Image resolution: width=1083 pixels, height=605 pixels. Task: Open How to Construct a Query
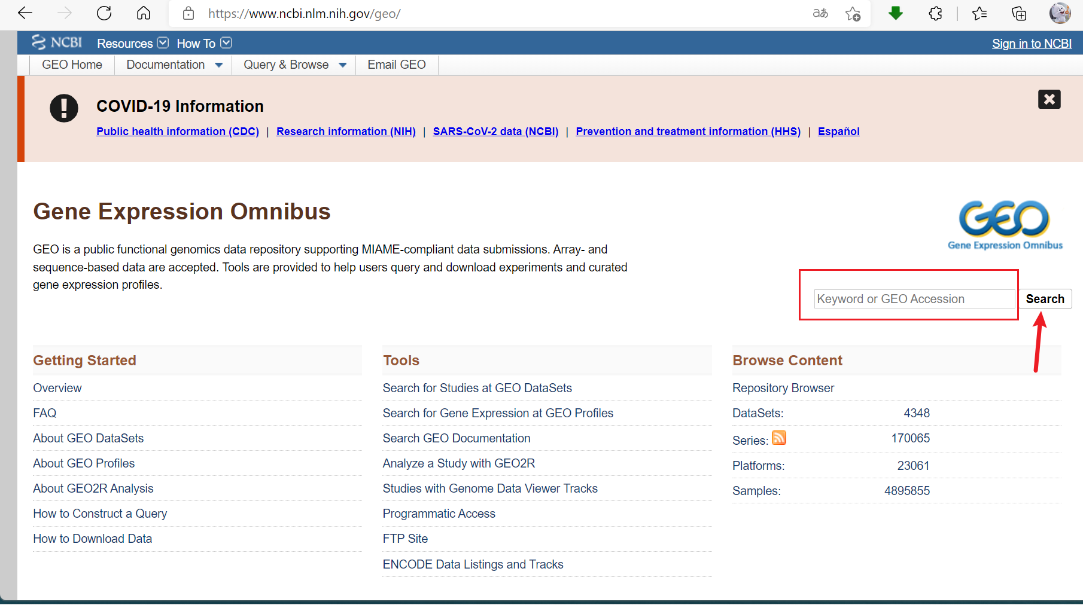(100, 514)
